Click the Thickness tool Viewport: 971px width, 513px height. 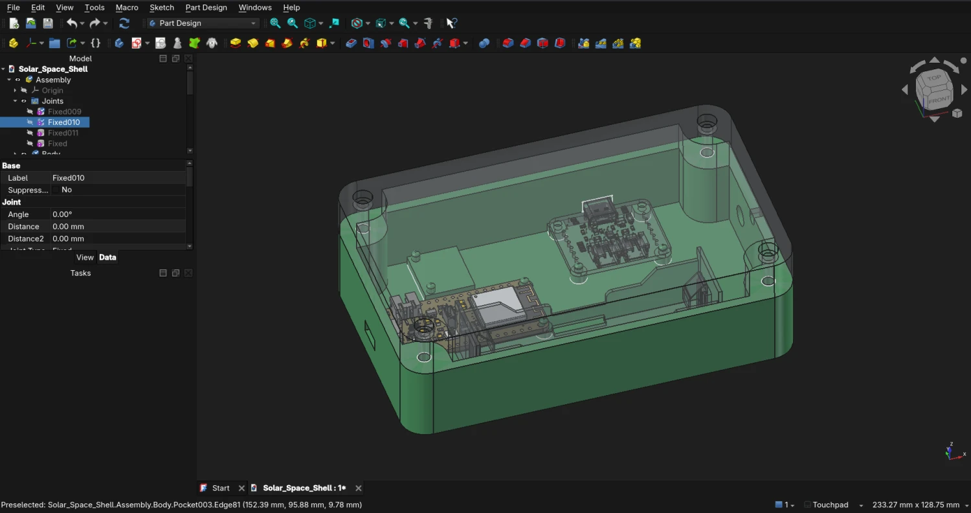click(561, 43)
